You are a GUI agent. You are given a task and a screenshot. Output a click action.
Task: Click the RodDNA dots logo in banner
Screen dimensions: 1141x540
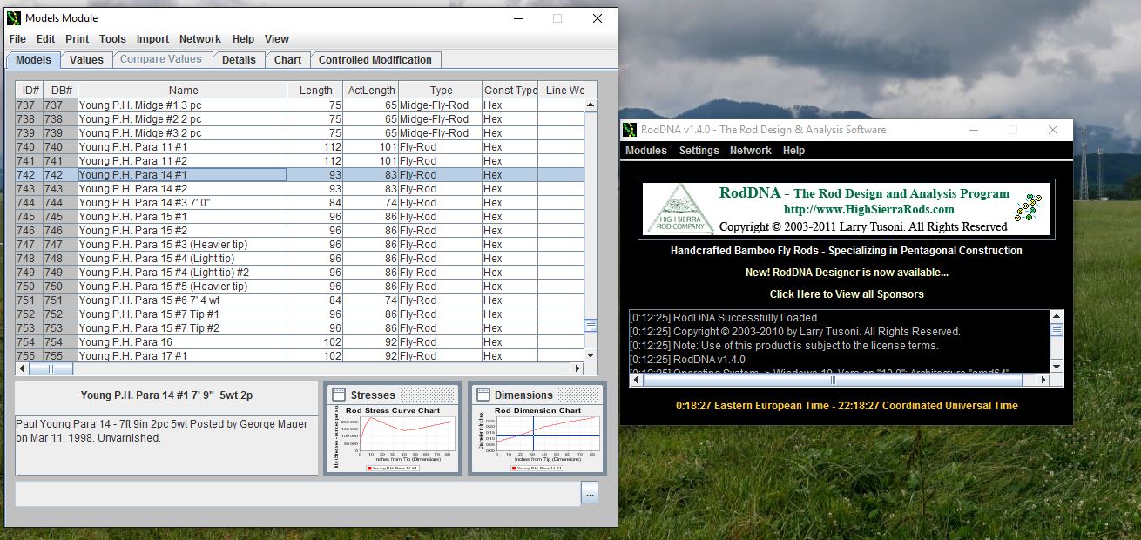(x=1030, y=207)
